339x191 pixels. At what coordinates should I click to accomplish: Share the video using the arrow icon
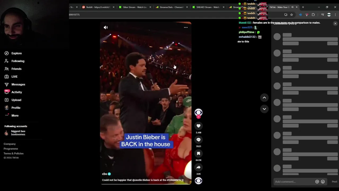[198, 167]
